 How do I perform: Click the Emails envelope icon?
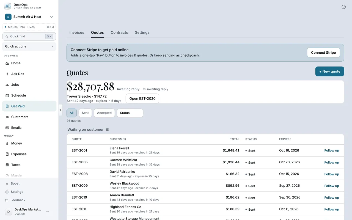pyautogui.click(x=7, y=128)
